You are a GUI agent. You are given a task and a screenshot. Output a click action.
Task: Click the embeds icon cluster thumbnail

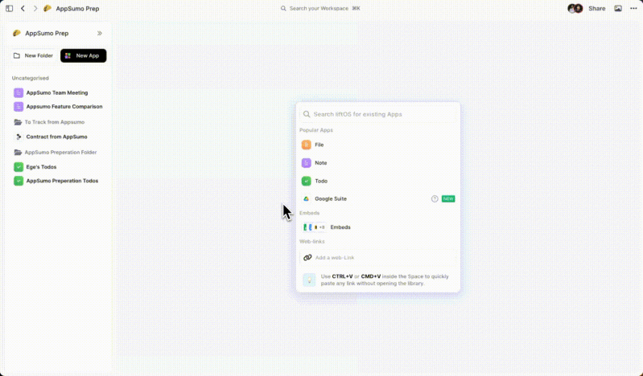click(x=314, y=227)
